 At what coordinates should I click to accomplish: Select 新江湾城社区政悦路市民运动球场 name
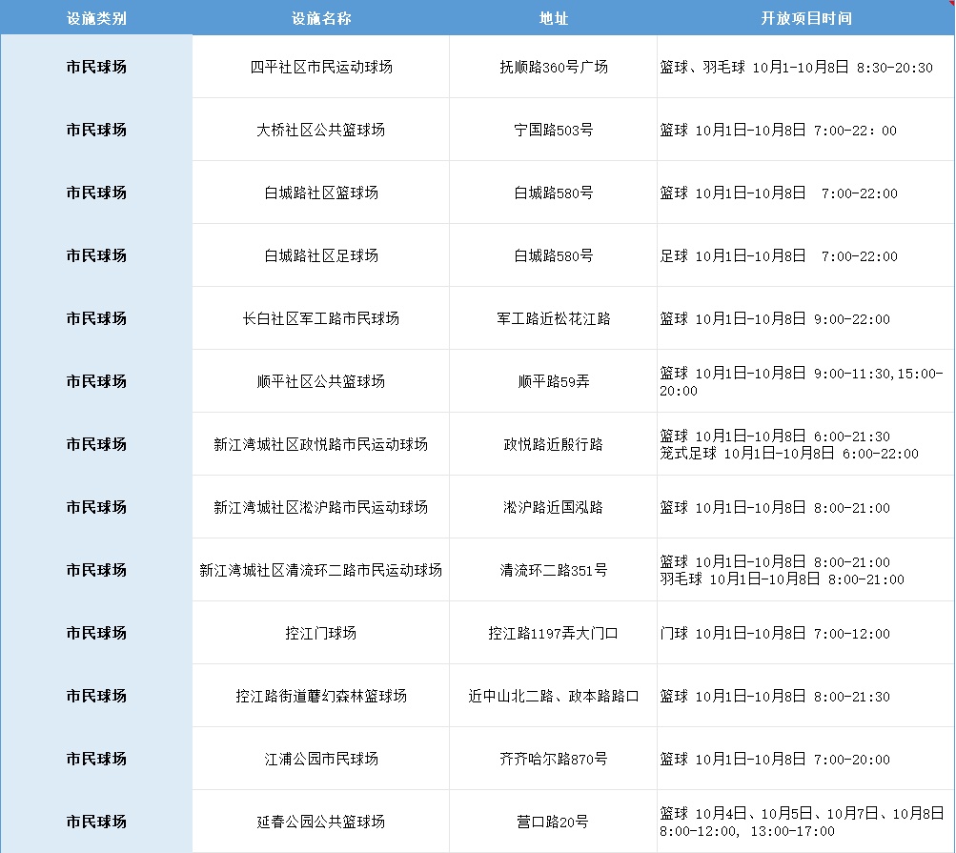coord(321,444)
